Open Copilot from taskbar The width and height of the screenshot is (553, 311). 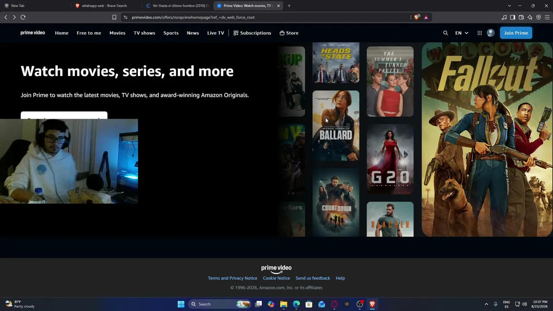[x=271, y=304]
